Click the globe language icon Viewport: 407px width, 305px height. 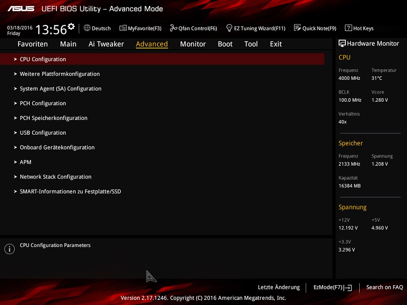pyautogui.click(x=87, y=28)
